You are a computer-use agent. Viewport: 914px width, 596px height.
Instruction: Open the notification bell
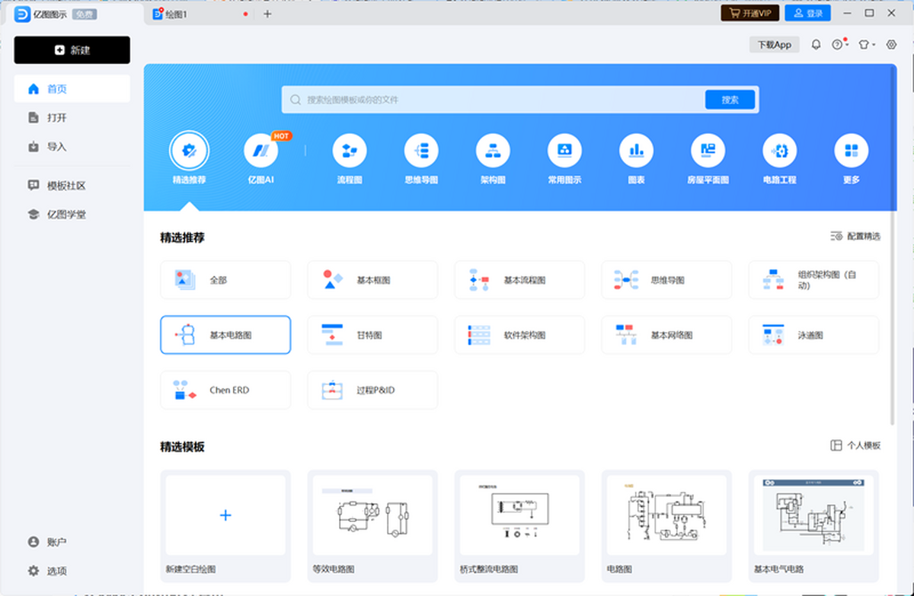pyautogui.click(x=815, y=44)
